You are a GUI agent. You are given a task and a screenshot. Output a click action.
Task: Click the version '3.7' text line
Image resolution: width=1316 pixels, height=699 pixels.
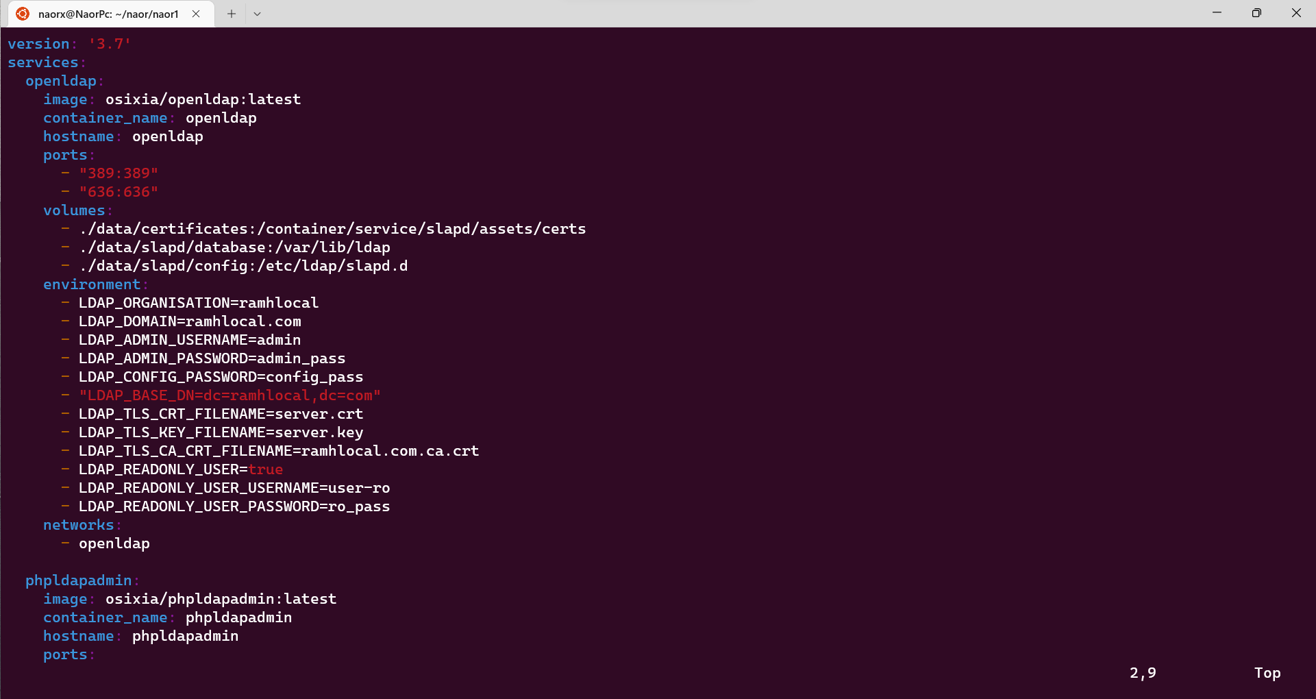pyautogui.click(x=69, y=43)
